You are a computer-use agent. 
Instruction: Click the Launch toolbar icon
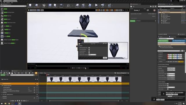click(102, 5)
